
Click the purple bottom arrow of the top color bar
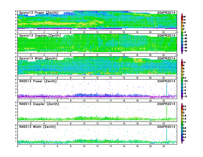182,52
